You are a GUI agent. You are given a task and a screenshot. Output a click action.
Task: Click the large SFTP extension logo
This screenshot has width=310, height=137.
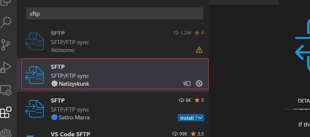tap(302, 45)
